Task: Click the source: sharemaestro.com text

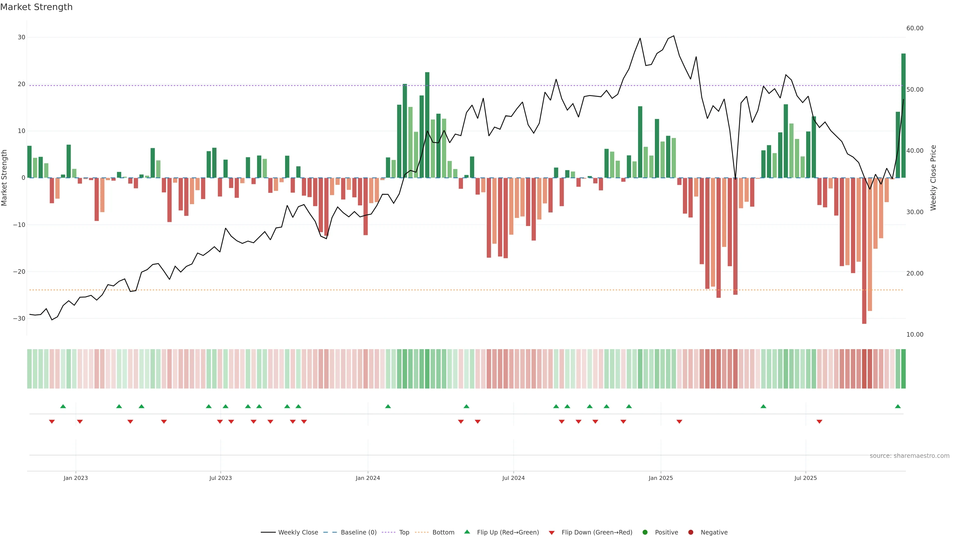Action: (909, 456)
